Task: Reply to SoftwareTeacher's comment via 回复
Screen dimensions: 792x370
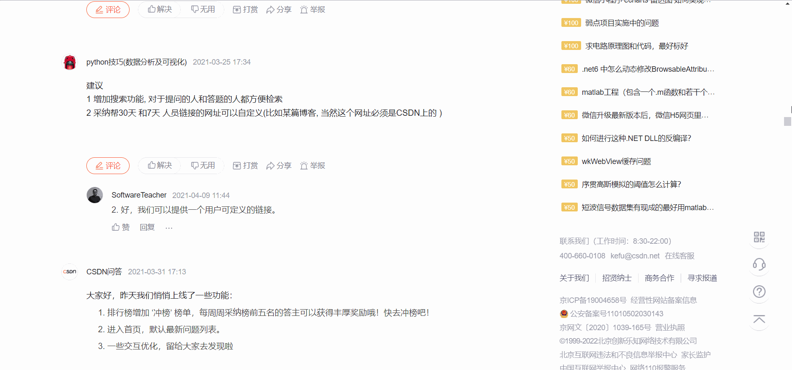Action: coord(147,227)
